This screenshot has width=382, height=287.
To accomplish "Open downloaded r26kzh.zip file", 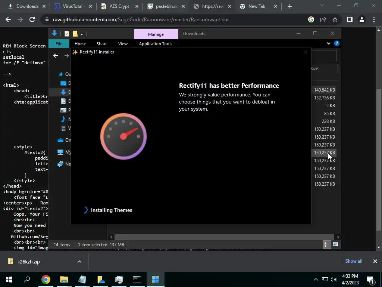I will pos(29,262).
